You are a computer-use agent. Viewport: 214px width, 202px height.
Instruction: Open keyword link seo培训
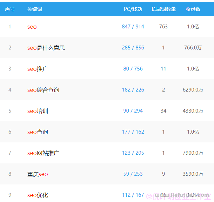point(38,111)
